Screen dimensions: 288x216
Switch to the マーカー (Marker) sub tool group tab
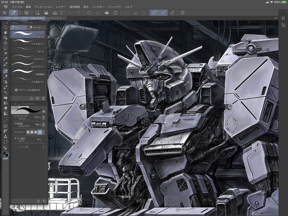36,28
